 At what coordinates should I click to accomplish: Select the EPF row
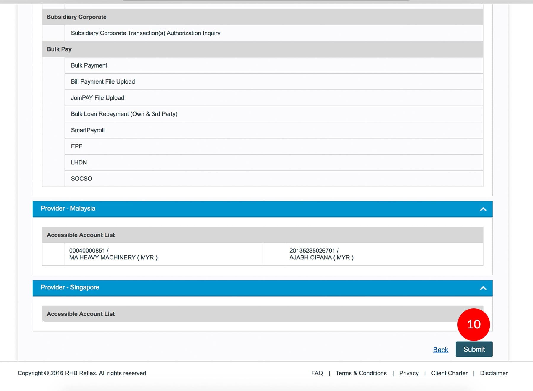pyautogui.click(x=77, y=146)
